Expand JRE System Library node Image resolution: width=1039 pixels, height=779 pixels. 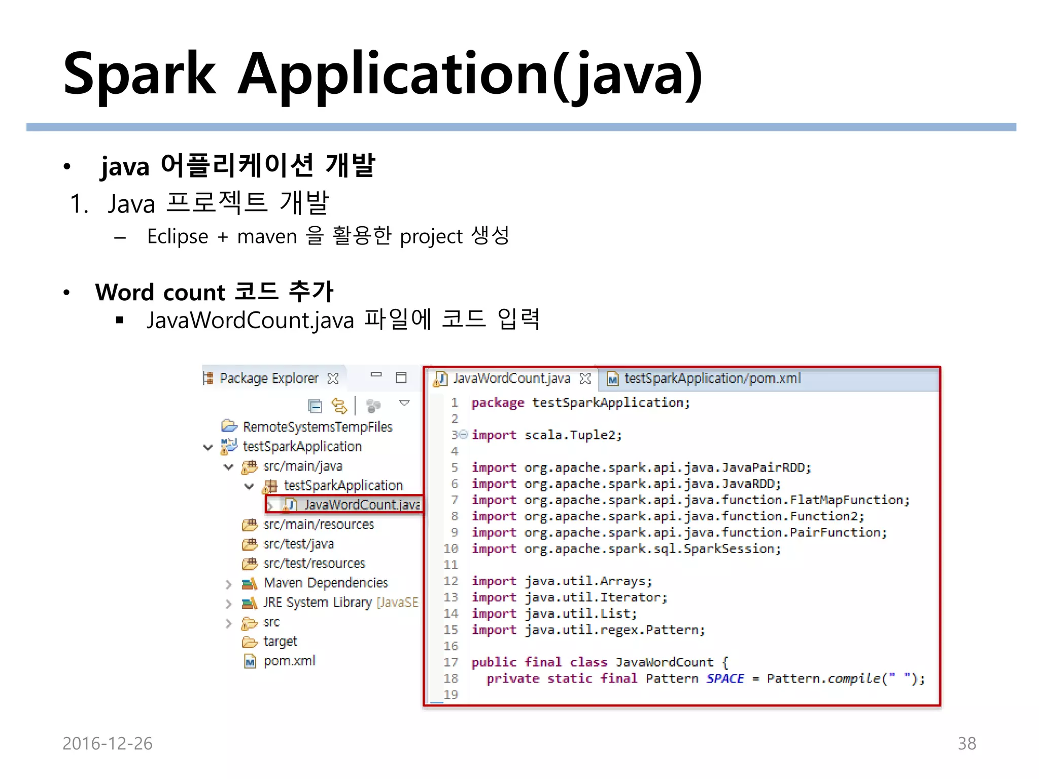tap(228, 604)
